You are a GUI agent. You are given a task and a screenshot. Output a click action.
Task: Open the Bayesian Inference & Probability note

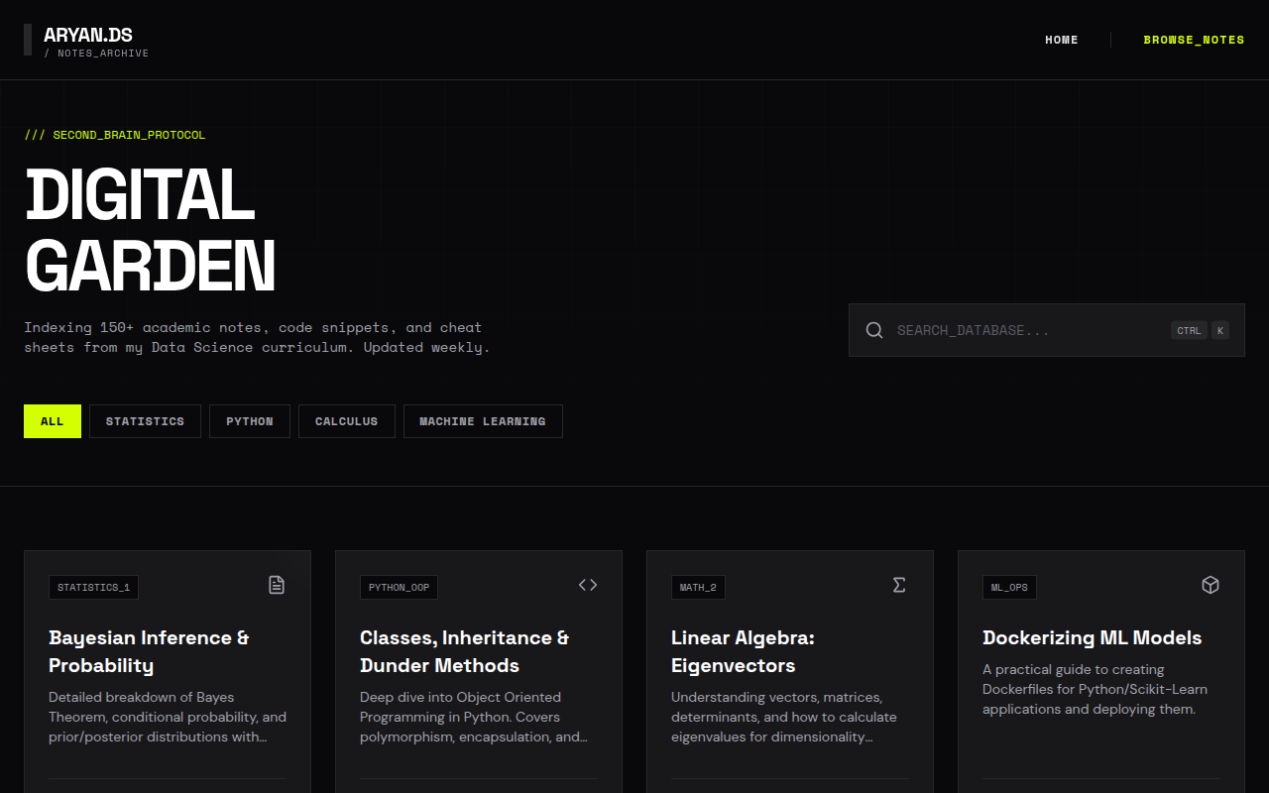click(x=149, y=651)
